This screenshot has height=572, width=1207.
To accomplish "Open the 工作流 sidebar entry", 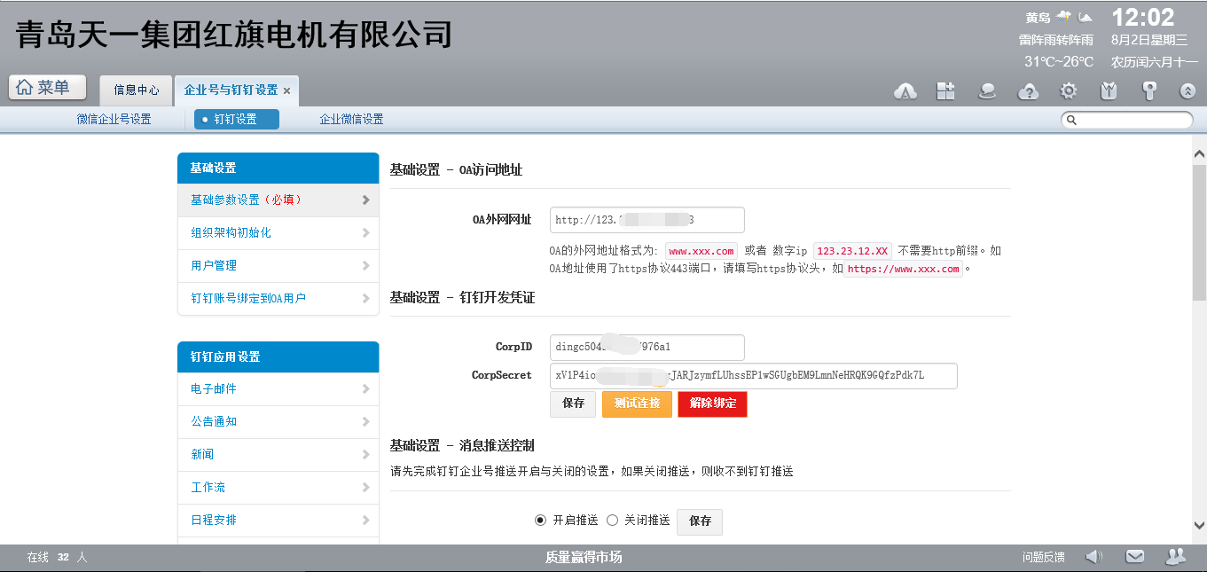I will pos(278,487).
